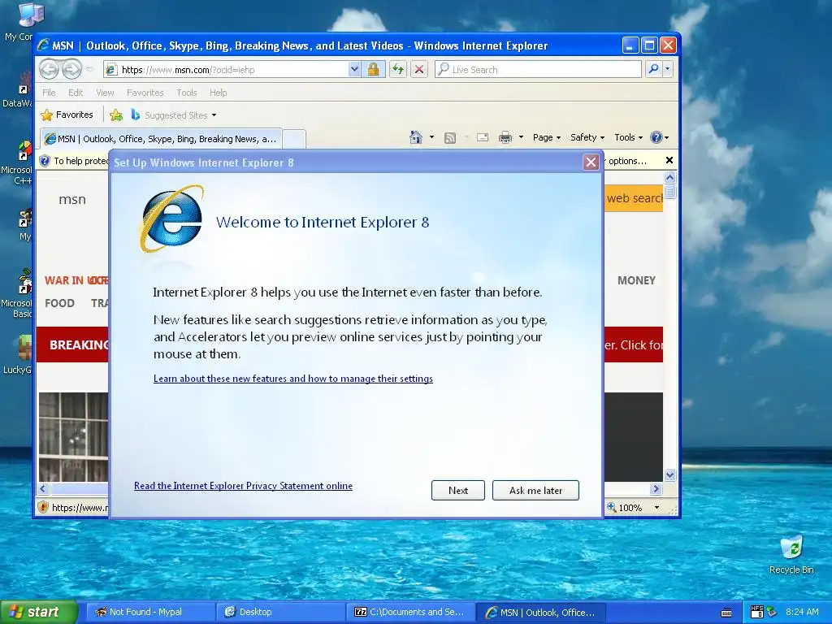832x624 pixels.
Task: Click the horizontal scrollbar left arrow
Action: click(x=44, y=488)
